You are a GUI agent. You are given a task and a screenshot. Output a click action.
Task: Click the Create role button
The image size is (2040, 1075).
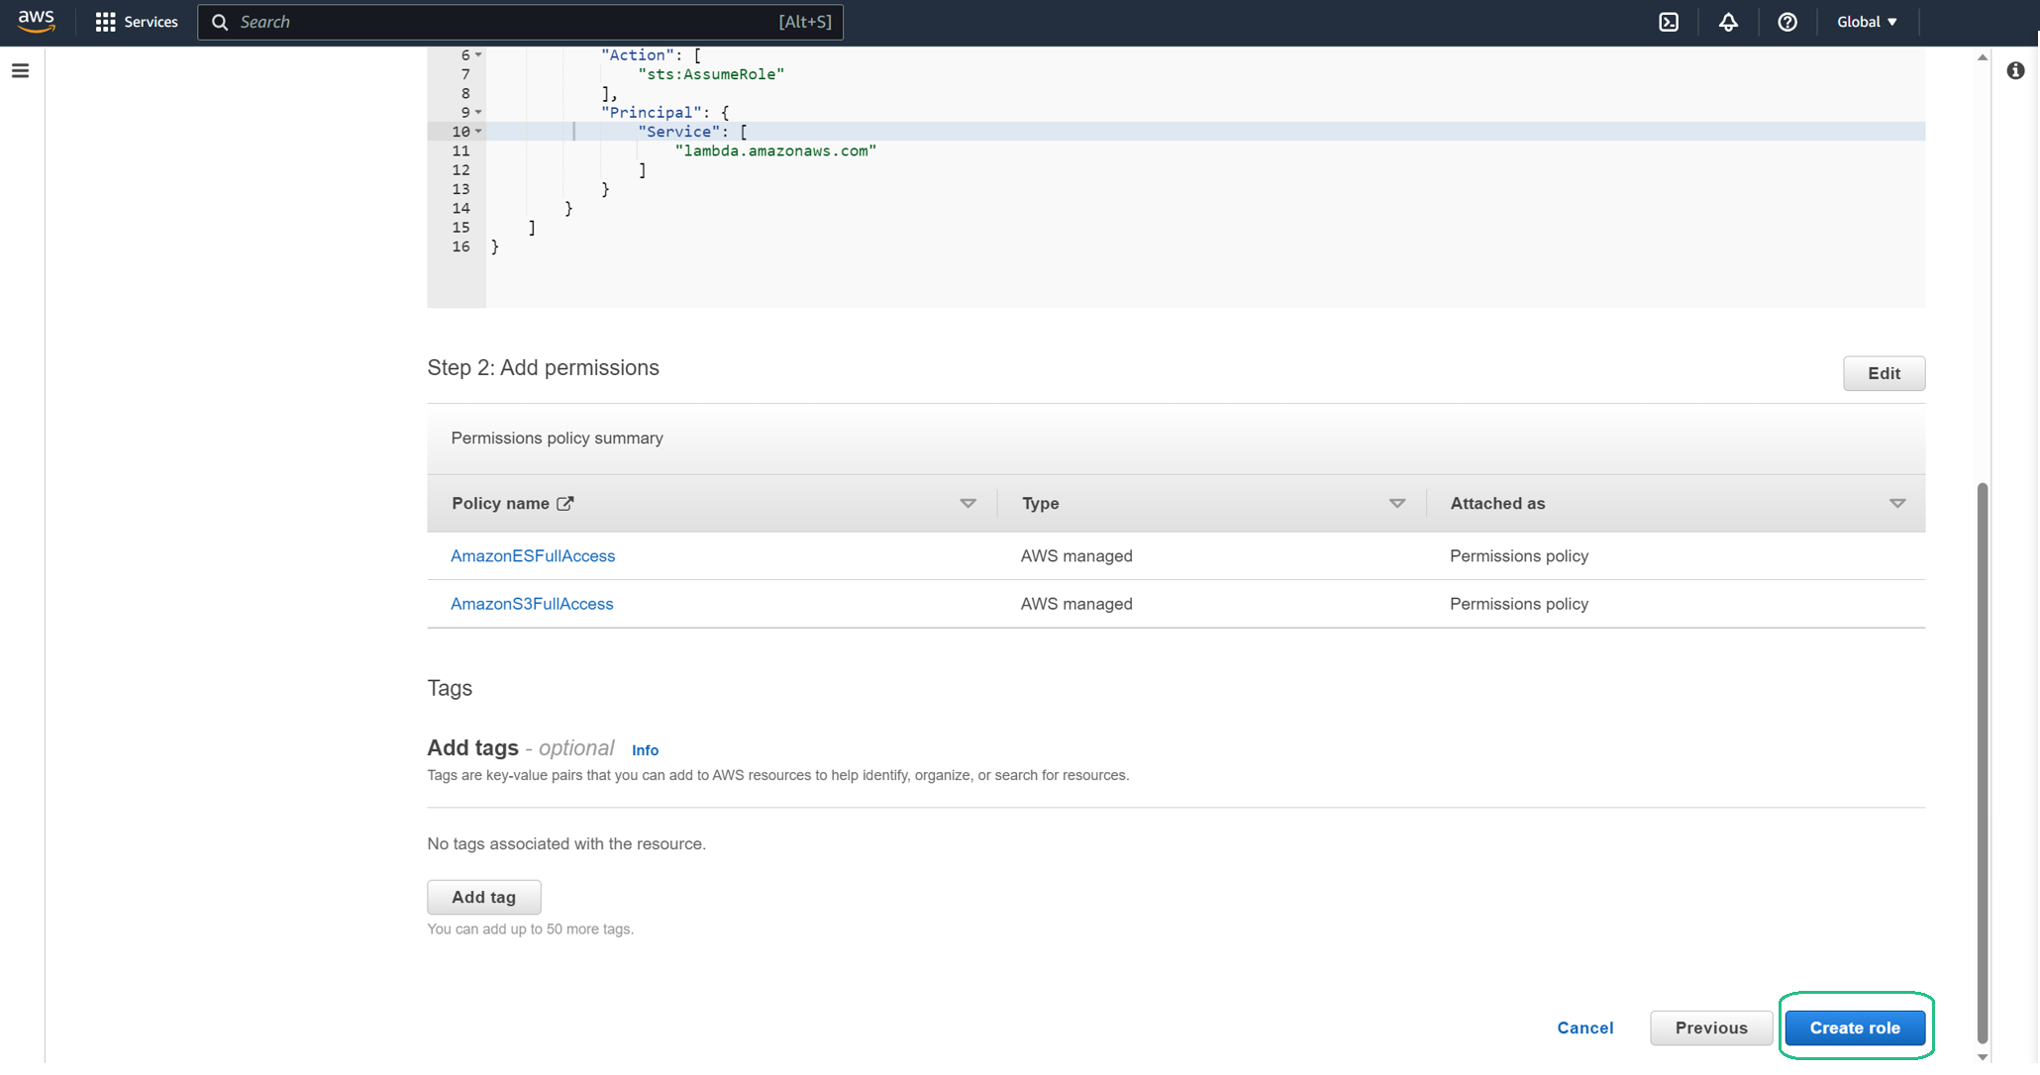1855,1027
